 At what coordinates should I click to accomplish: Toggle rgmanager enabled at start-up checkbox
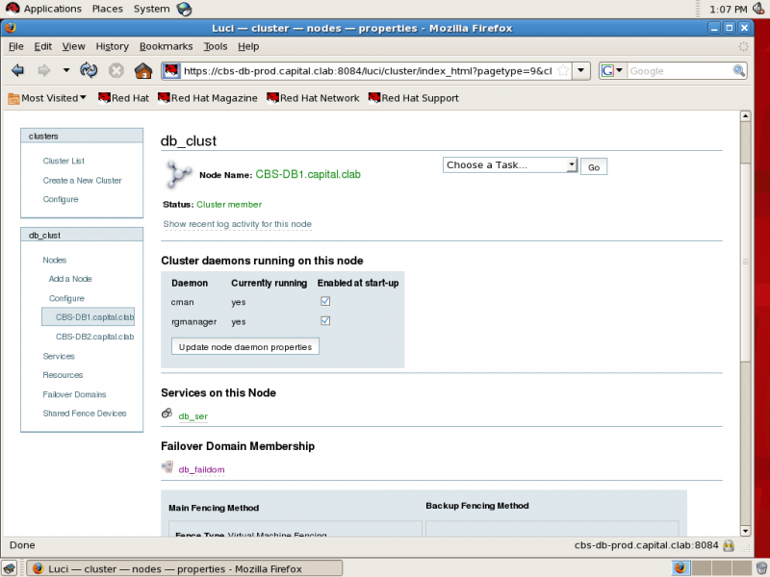[x=325, y=321]
